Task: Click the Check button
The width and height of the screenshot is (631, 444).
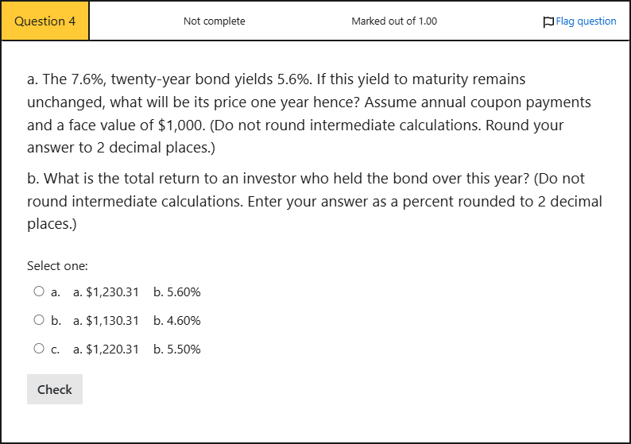Action: (x=55, y=389)
